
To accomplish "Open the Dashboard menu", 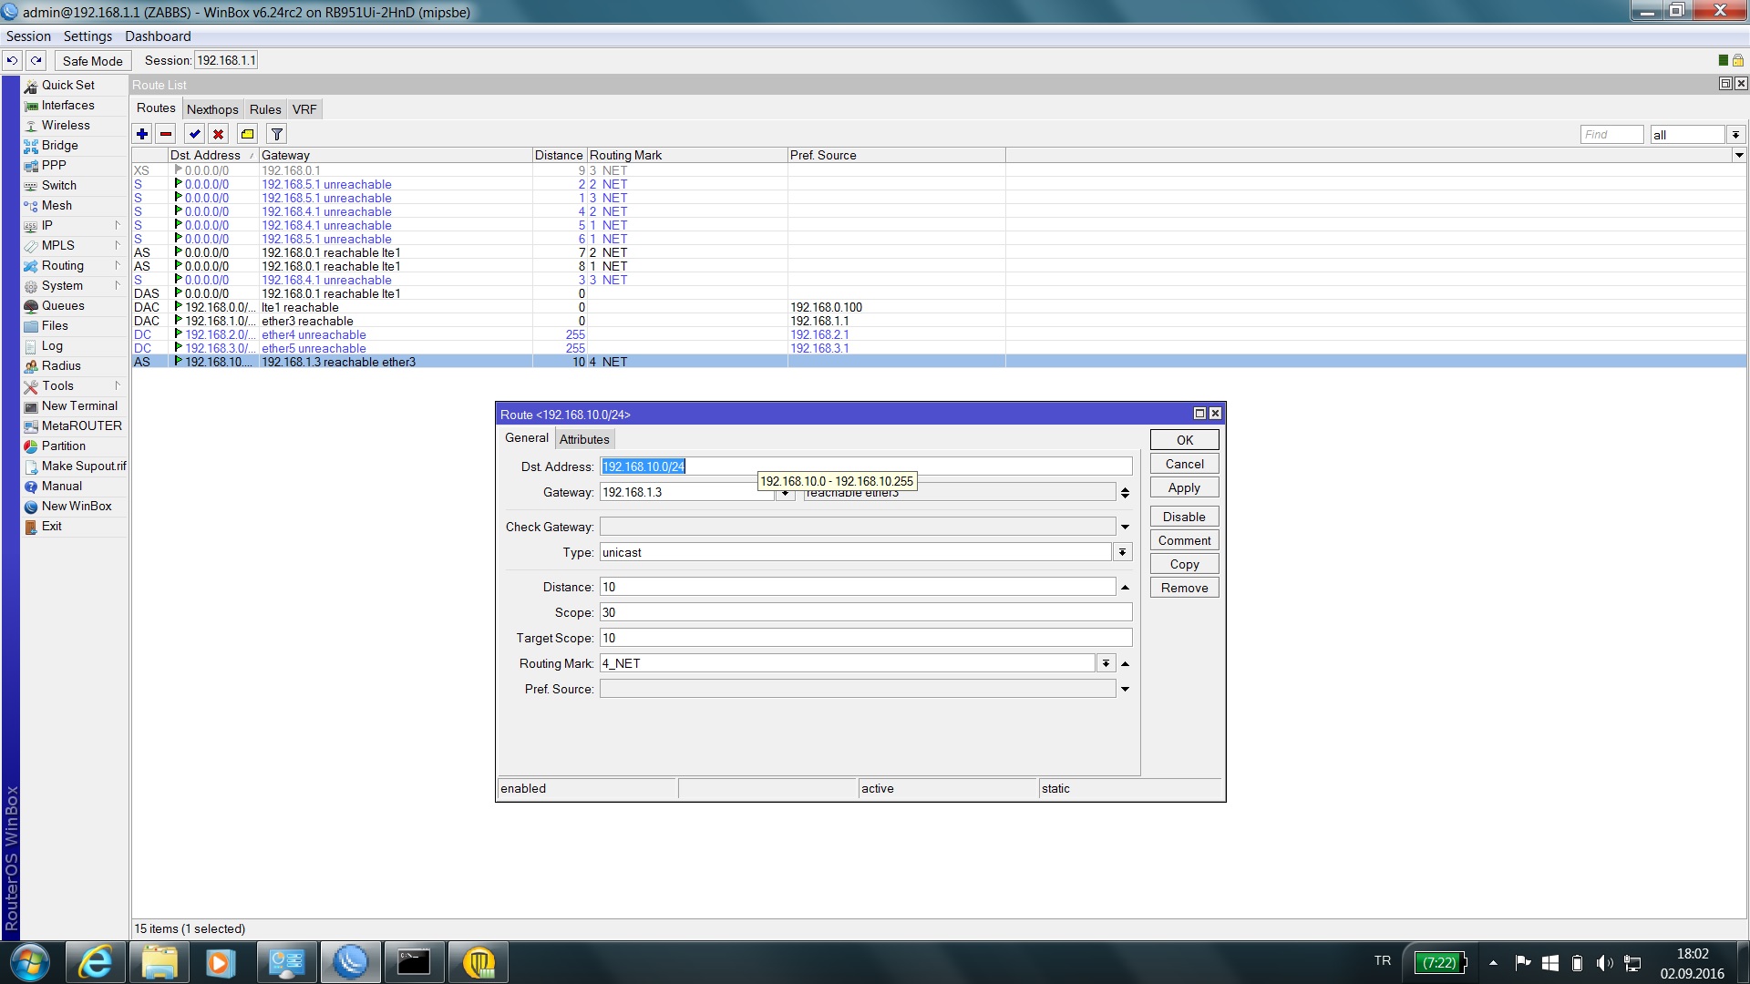I will coord(158,36).
